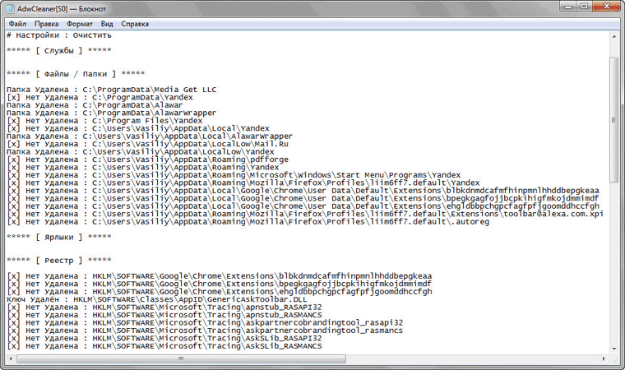
Task: Click the line ending 'Roaming\pdfforge'
Action: tap(147, 160)
